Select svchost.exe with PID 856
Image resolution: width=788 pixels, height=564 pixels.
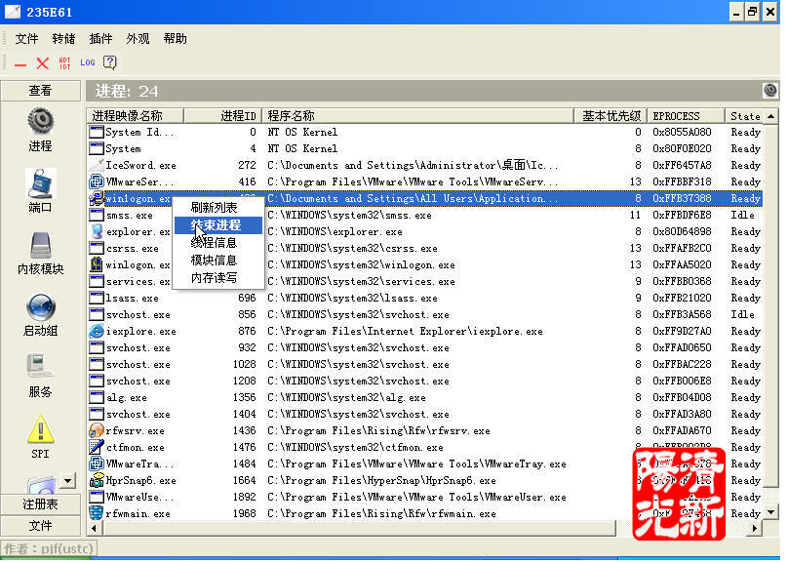coord(425,314)
